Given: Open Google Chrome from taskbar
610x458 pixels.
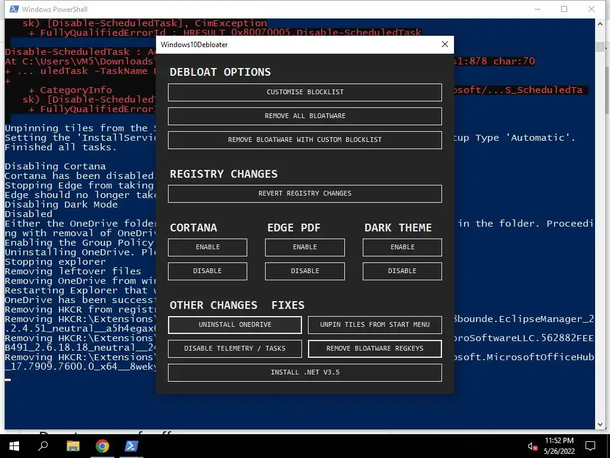Looking at the screenshot, I should pyautogui.click(x=102, y=446).
